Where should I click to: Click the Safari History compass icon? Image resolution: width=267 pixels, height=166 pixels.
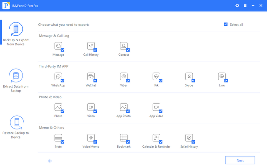click(x=189, y=138)
